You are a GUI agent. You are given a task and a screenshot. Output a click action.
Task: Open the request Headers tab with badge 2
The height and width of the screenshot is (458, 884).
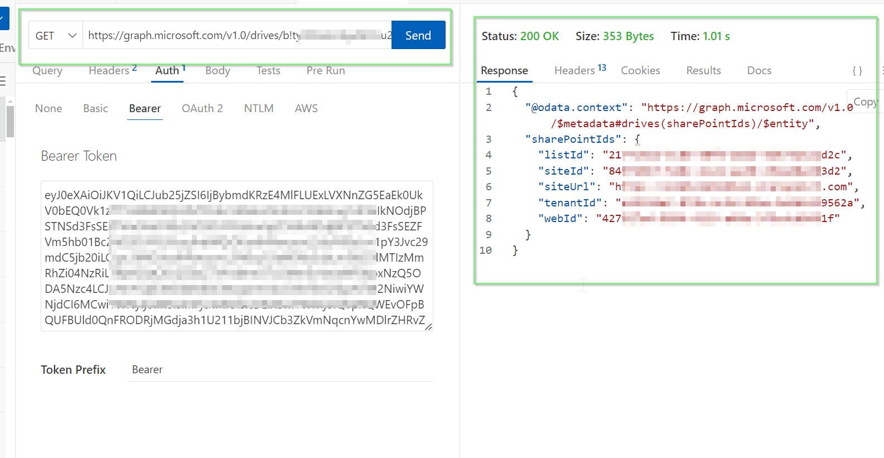pos(112,71)
